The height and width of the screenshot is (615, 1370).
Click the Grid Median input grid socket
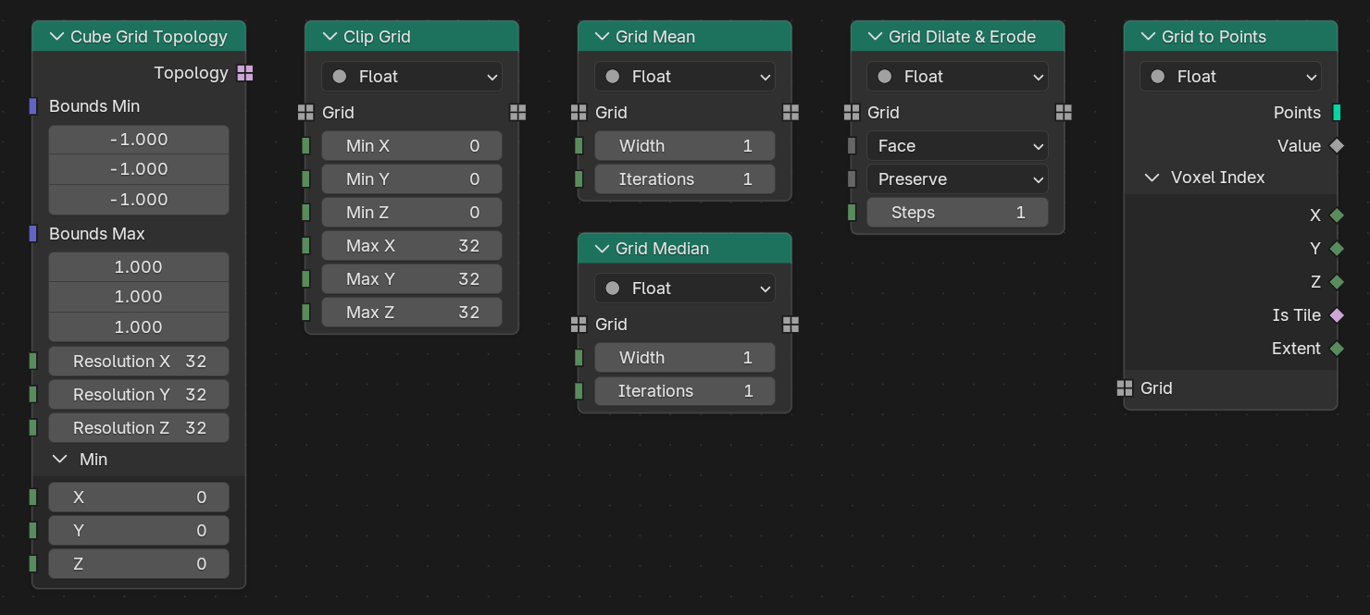tap(579, 325)
